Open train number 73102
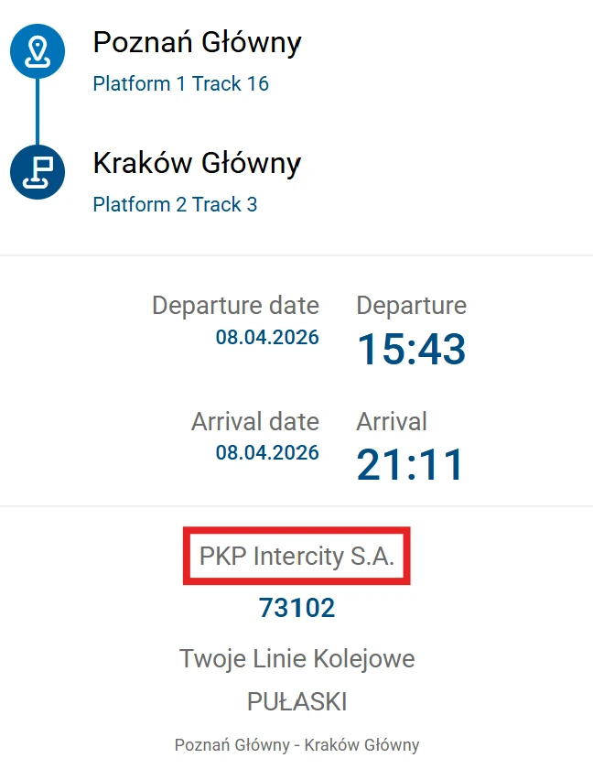593x769 pixels. coord(296,607)
